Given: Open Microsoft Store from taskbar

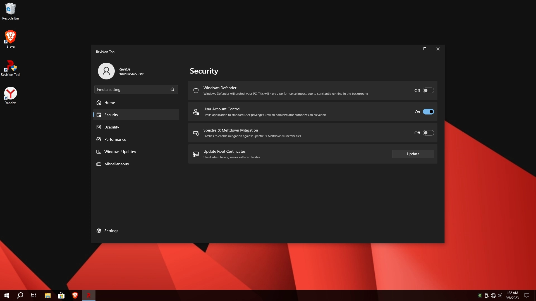Looking at the screenshot, I should coord(61,295).
